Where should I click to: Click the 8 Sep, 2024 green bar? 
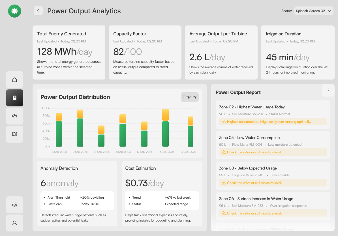(x=59, y=134)
